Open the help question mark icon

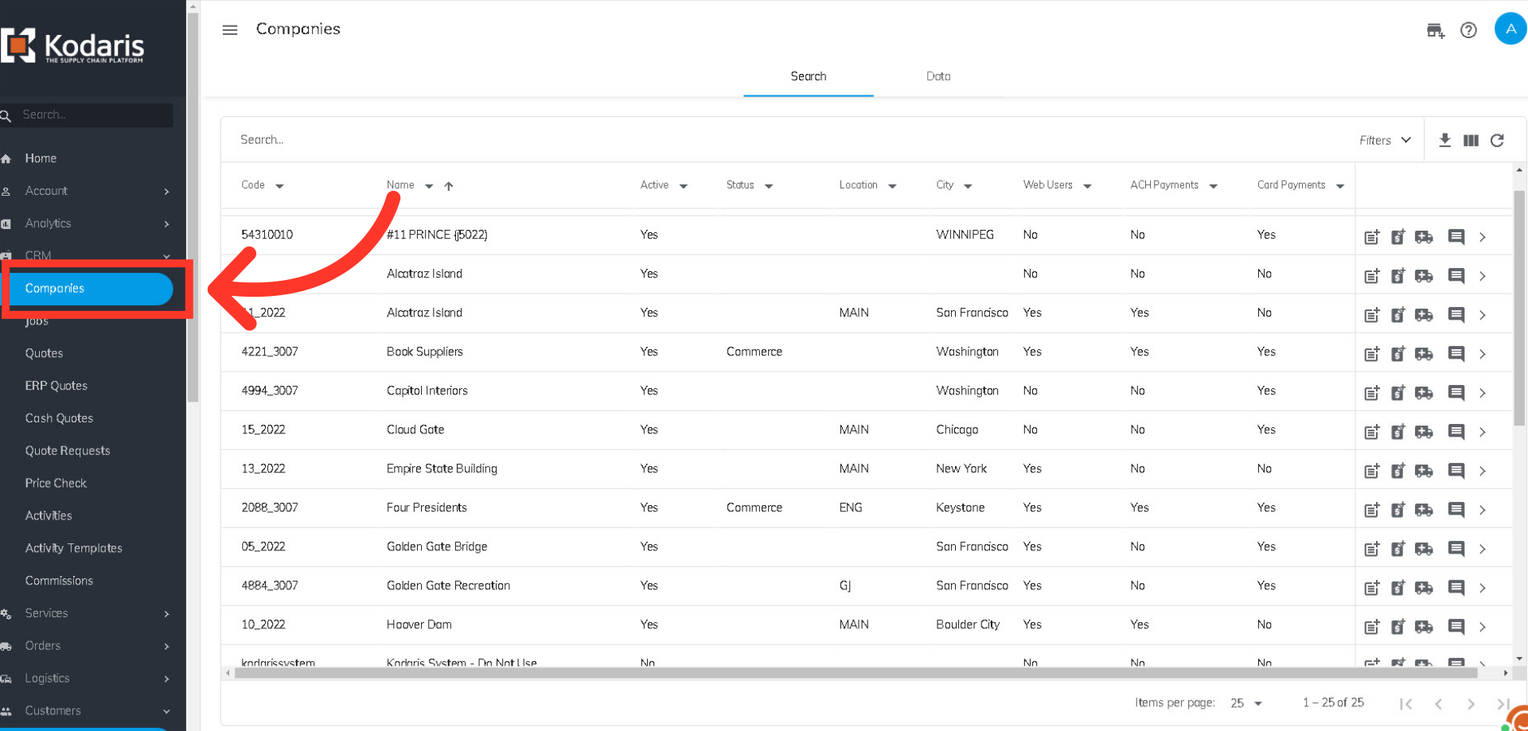coord(1468,30)
